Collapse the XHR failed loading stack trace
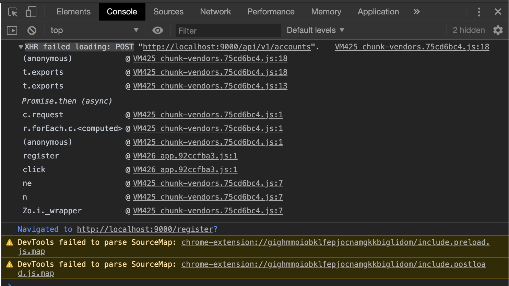This screenshot has height=286, width=509. [x=20, y=47]
